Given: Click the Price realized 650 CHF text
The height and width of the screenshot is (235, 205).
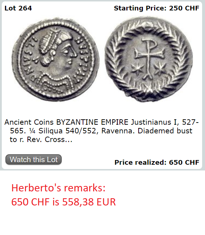Looking at the screenshot, I should pos(157,162).
